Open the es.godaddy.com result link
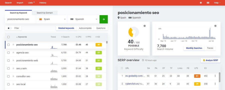 (x=135, y=76)
